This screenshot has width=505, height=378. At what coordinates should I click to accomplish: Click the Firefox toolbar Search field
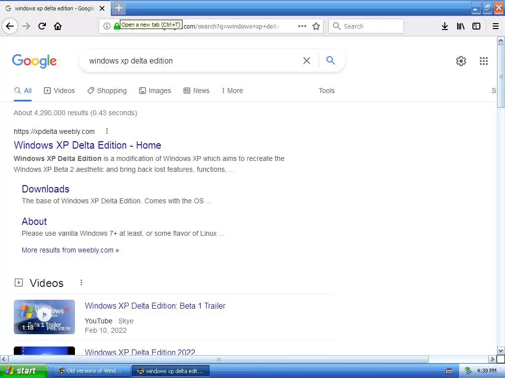coord(366,26)
